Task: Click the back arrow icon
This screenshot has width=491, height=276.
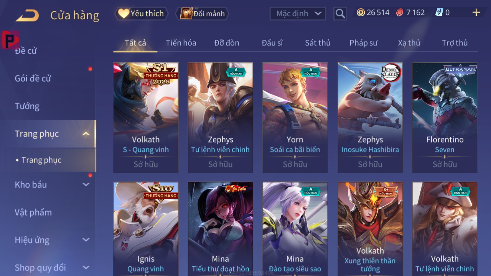Action: click(27, 15)
